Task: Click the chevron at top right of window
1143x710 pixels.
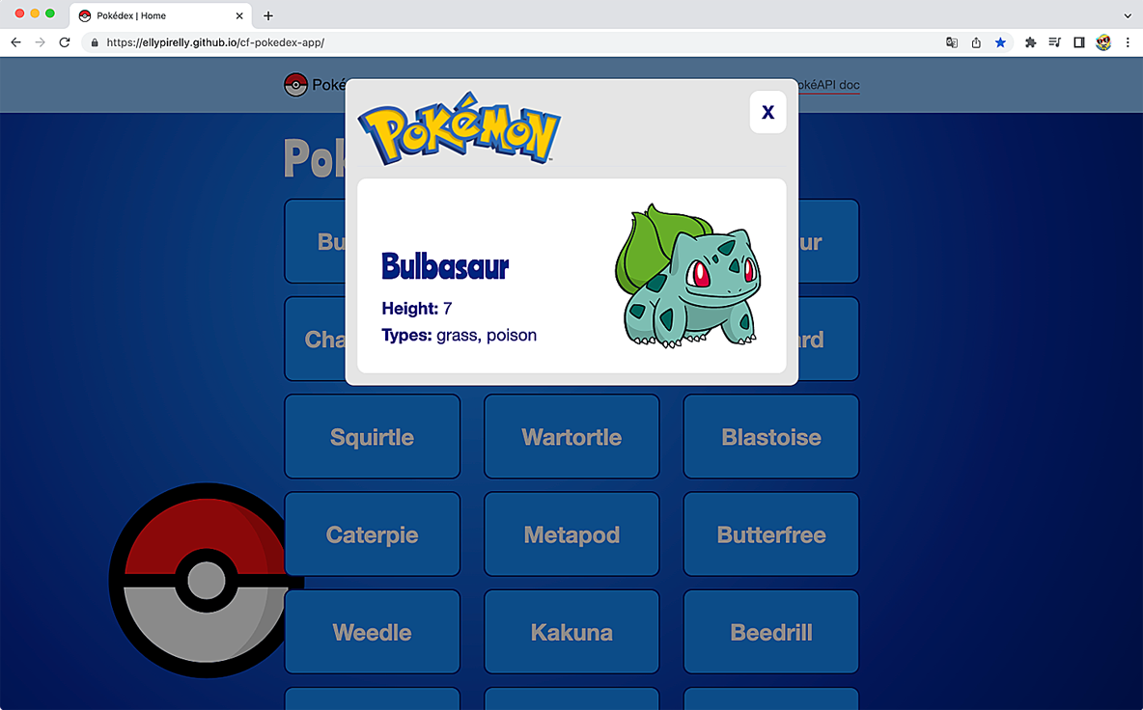Action: (1127, 14)
